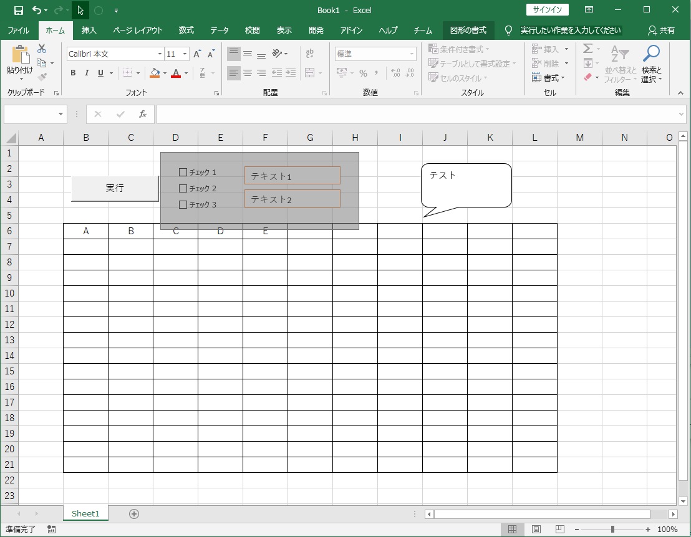Screen dimensions: 691x537
Task: Click the Borders icon
Action: (x=127, y=73)
